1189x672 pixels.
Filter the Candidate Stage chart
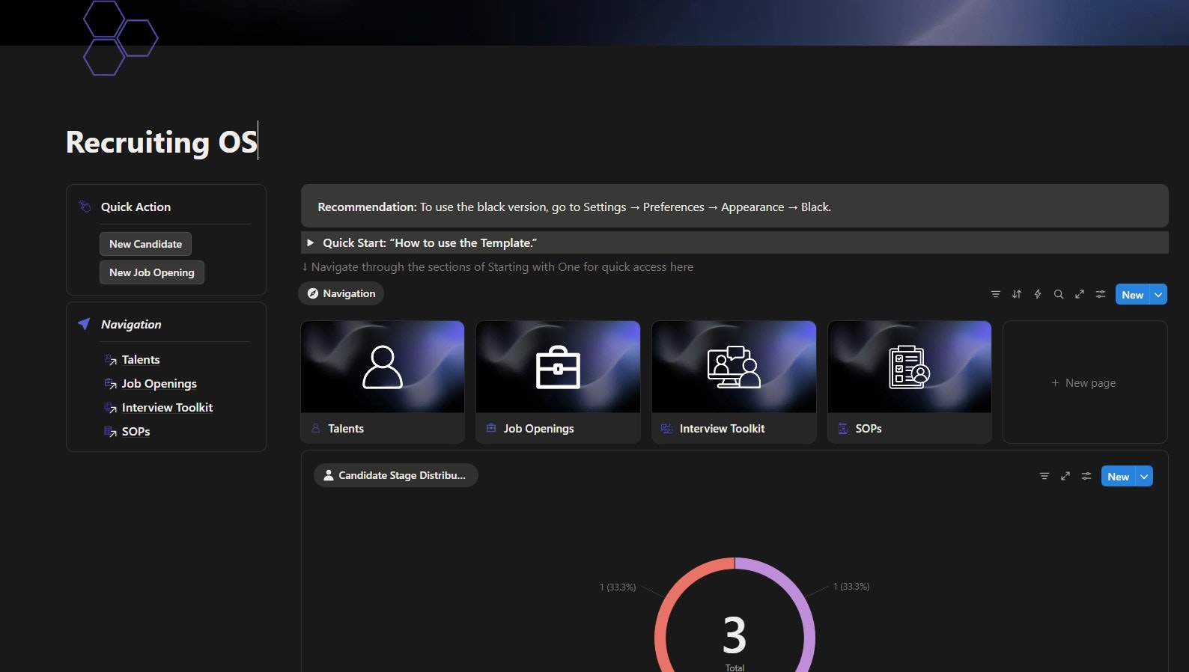pos(1044,476)
